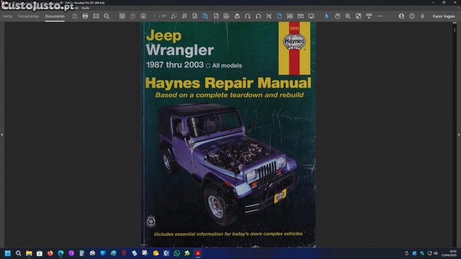This screenshot has width=461, height=259.
Task: Expand the left navigation pane arrow
Action: coord(2,134)
